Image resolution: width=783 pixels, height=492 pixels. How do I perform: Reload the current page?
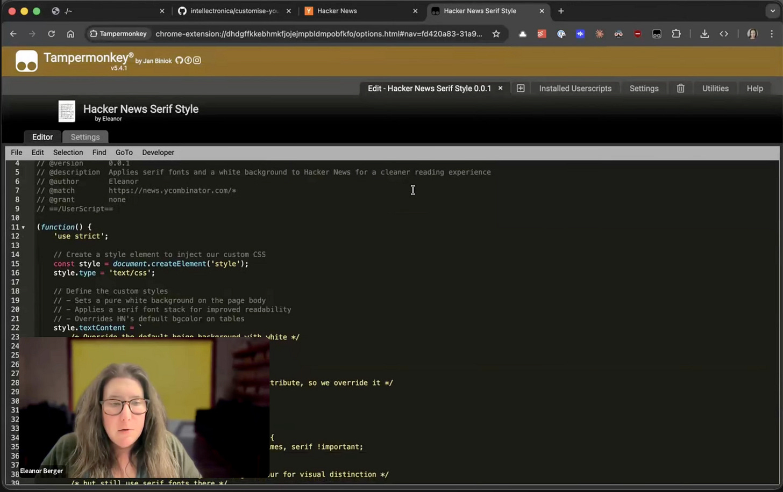[51, 34]
